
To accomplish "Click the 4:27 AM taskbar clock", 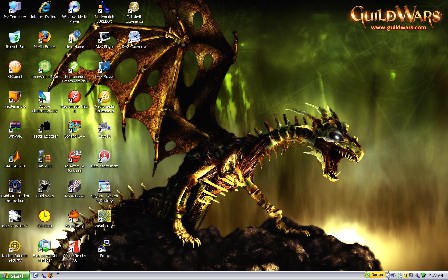I will pos(436,275).
